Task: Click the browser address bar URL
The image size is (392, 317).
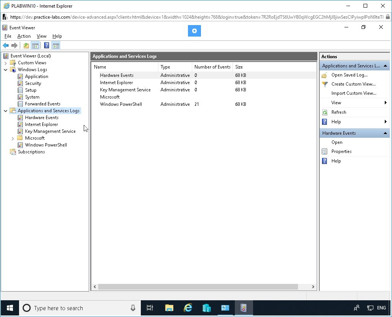Action: [196, 17]
